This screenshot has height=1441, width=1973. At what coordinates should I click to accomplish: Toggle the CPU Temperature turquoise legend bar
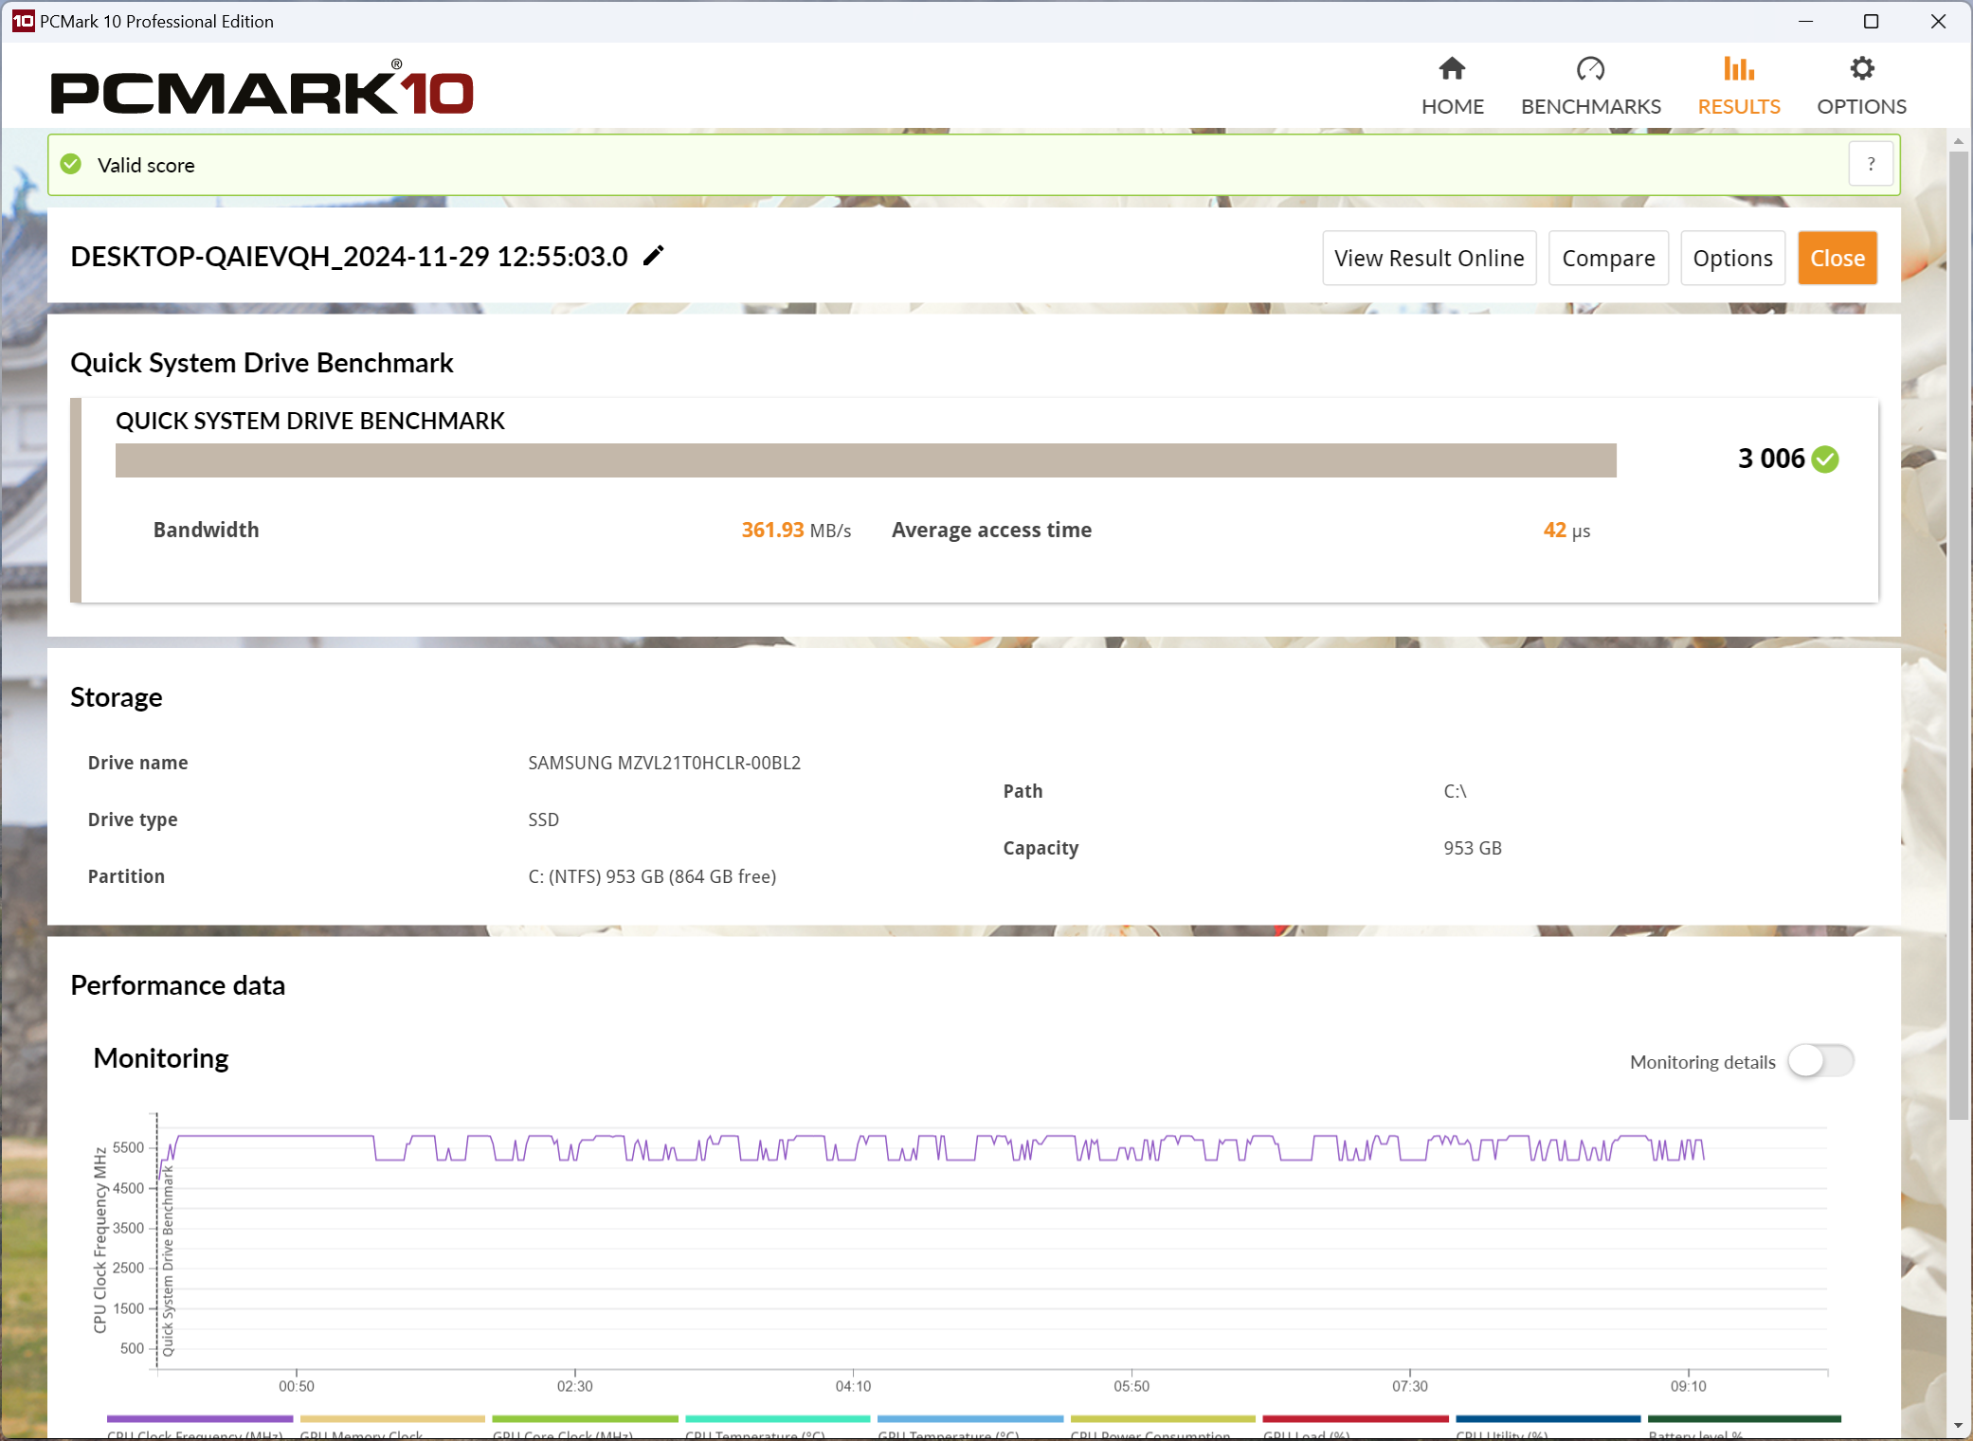(x=777, y=1419)
